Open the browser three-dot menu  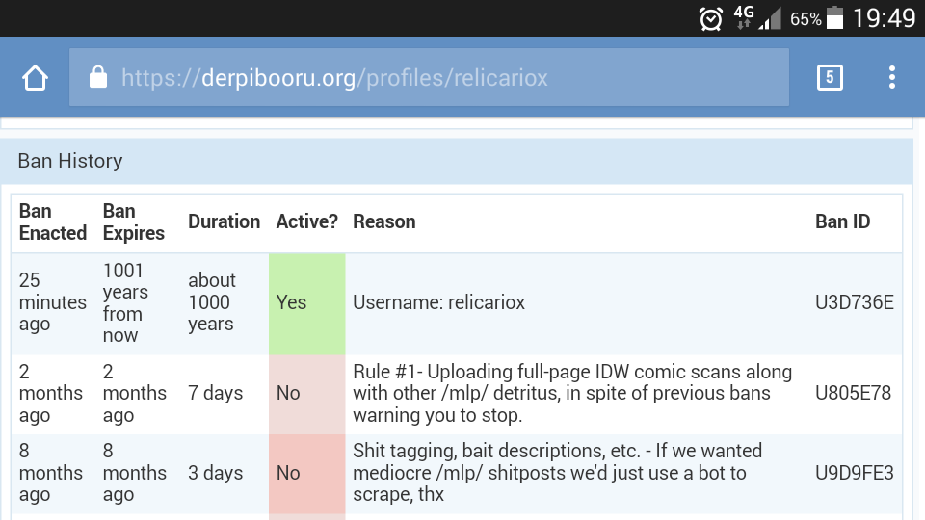[892, 78]
